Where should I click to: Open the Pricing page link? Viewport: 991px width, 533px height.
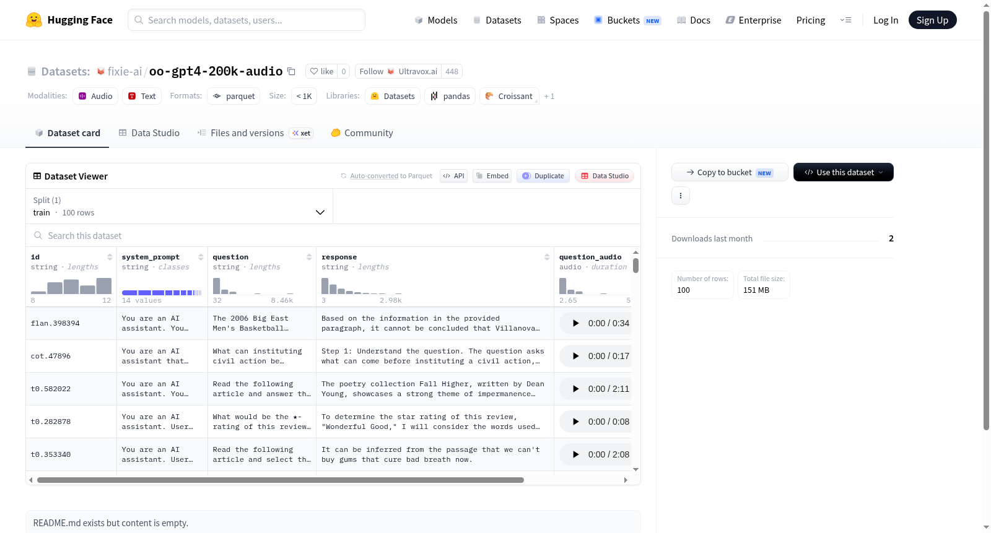click(x=811, y=20)
